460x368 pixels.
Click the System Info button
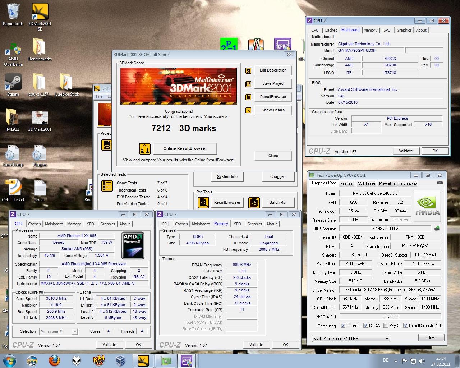tap(227, 176)
